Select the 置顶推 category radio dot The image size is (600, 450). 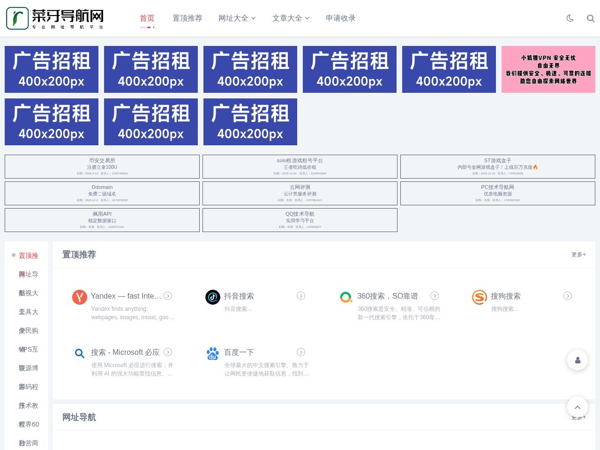[x=14, y=255]
